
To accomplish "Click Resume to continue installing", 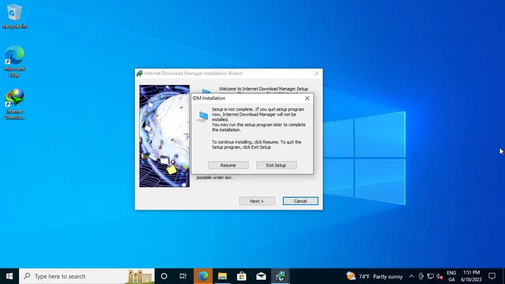I will (228, 165).
